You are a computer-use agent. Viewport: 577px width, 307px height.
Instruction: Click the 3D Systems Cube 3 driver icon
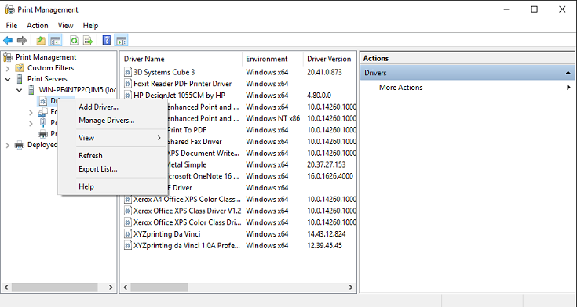click(x=128, y=72)
